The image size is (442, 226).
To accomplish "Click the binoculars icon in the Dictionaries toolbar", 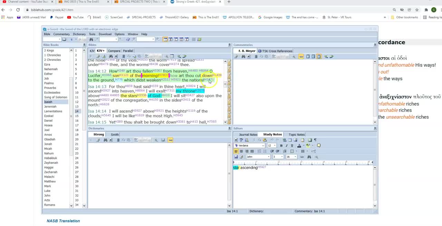I will coord(106,140).
